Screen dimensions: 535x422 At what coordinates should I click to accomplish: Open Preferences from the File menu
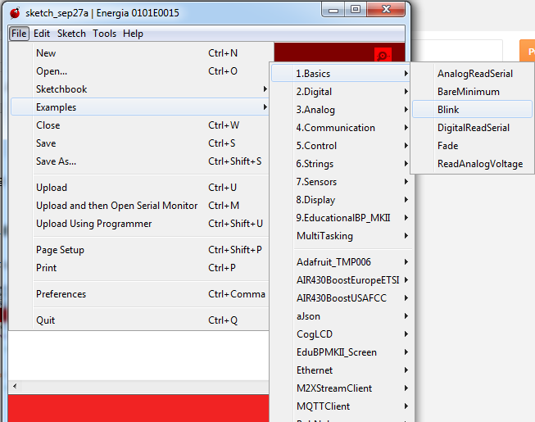pyautogui.click(x=140, y=294)
